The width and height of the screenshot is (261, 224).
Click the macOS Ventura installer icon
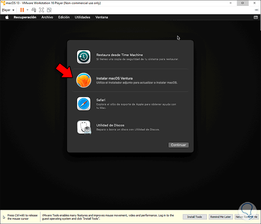84,80
